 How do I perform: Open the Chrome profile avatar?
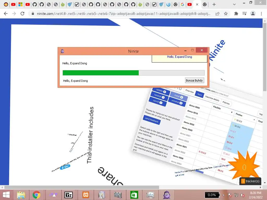253,14
